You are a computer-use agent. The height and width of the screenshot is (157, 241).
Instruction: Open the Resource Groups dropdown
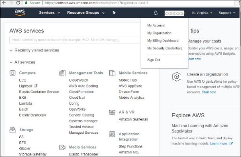point(86,12)
